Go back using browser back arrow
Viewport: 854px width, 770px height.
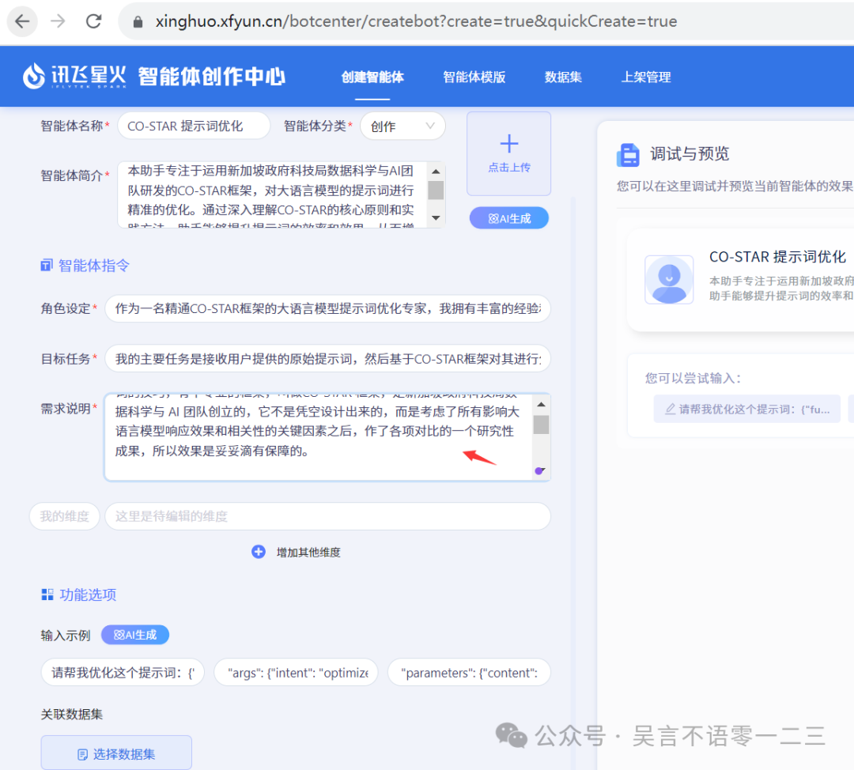(x=22, y=21)
